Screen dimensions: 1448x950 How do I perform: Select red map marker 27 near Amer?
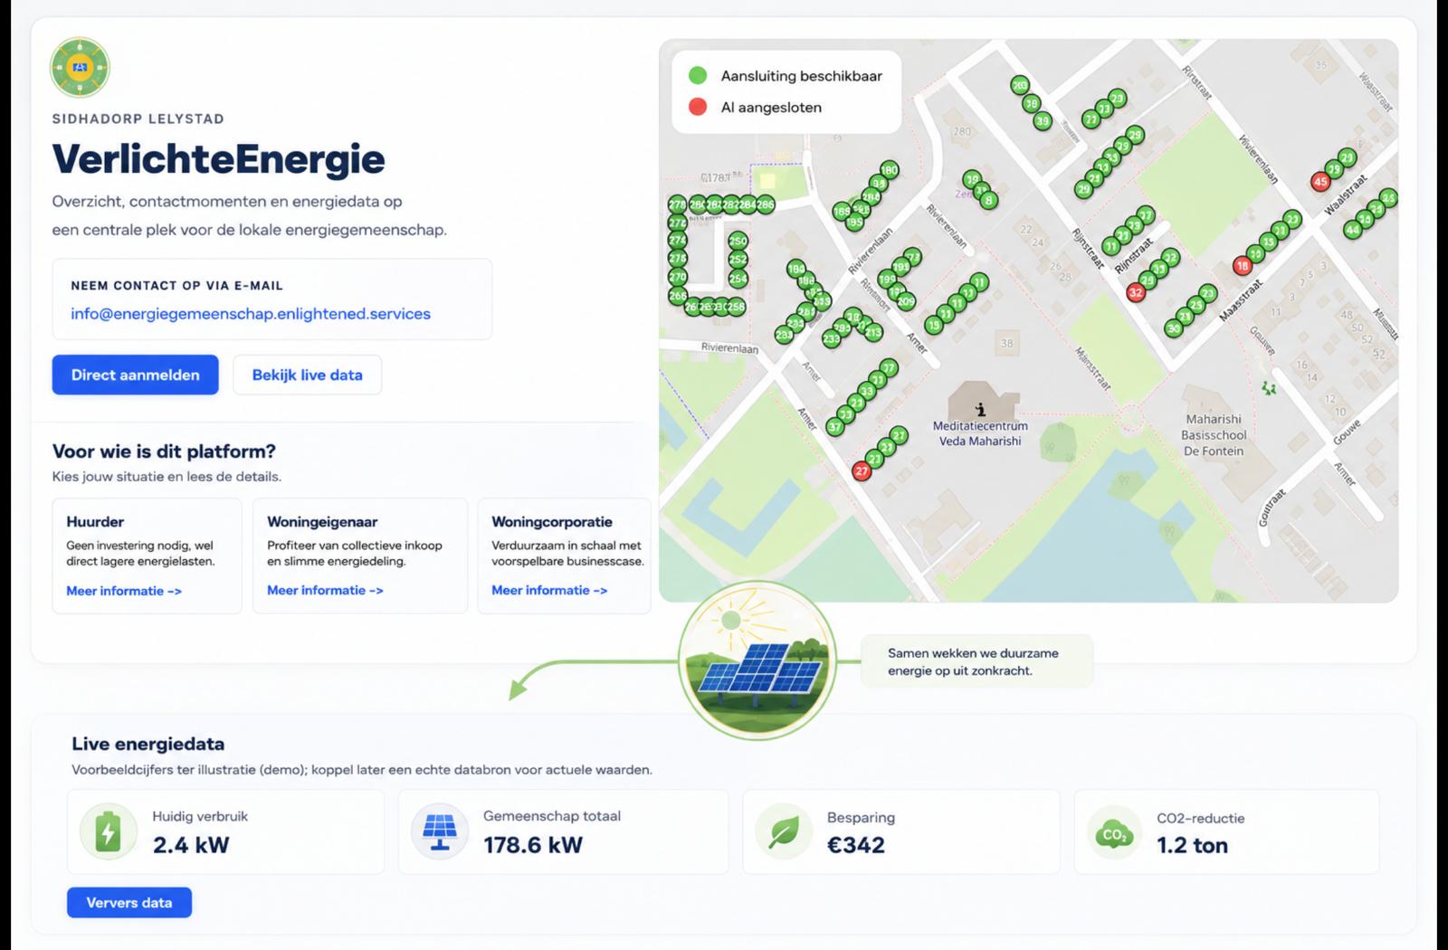pyautogui.click(x=862, y=470)
